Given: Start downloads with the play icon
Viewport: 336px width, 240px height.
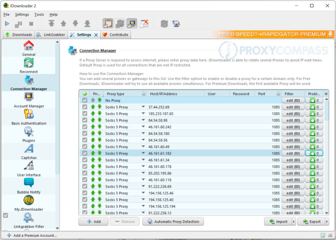Looking at the screenshot, I should [x=7, y=24].
